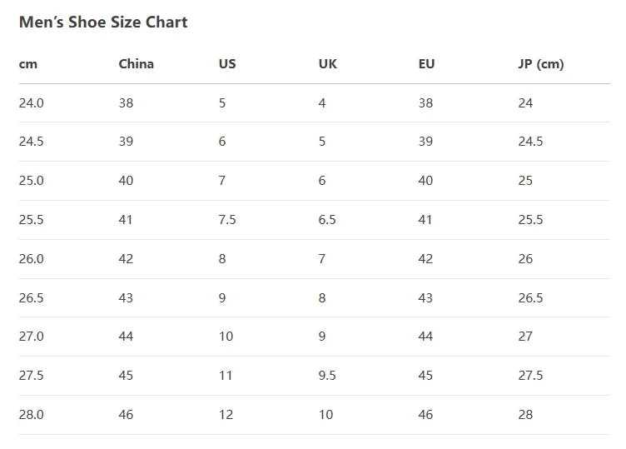Select the 27.0 cm row value
This screenshot has height=449, width=626.
click(x=31, y=337)
